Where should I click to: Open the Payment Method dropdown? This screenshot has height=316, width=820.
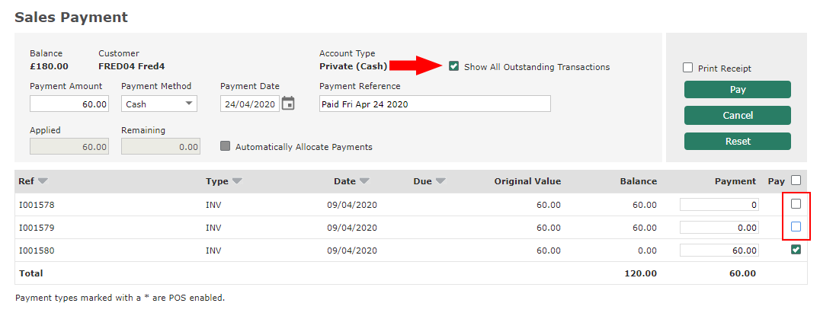[x=159, y=104]
